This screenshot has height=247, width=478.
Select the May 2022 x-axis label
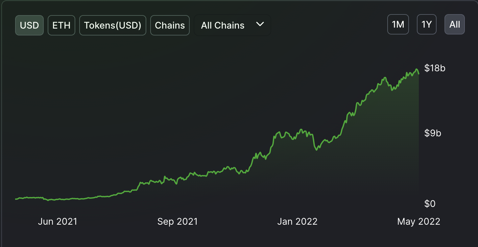click(x=418, y=221)
